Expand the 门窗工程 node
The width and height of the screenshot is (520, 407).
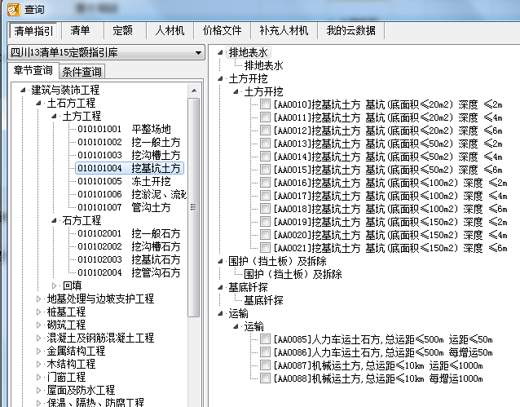coord(38,377)
